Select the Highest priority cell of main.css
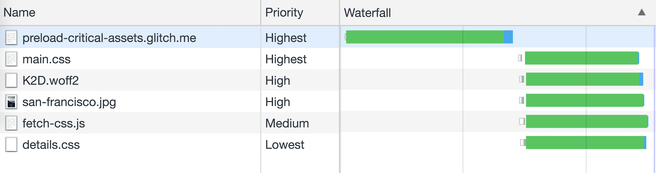 (286, 60)
